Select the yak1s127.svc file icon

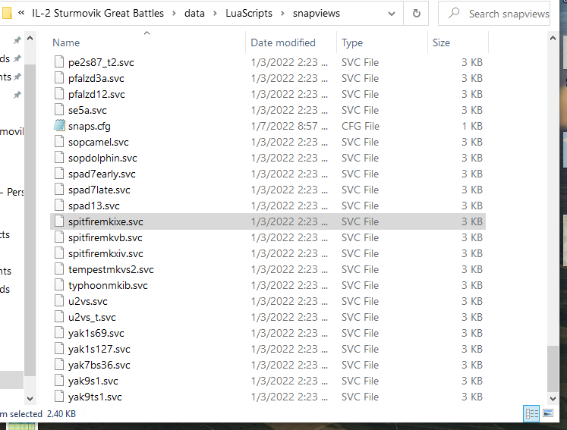pyautogui.click(x=59, y=348)
